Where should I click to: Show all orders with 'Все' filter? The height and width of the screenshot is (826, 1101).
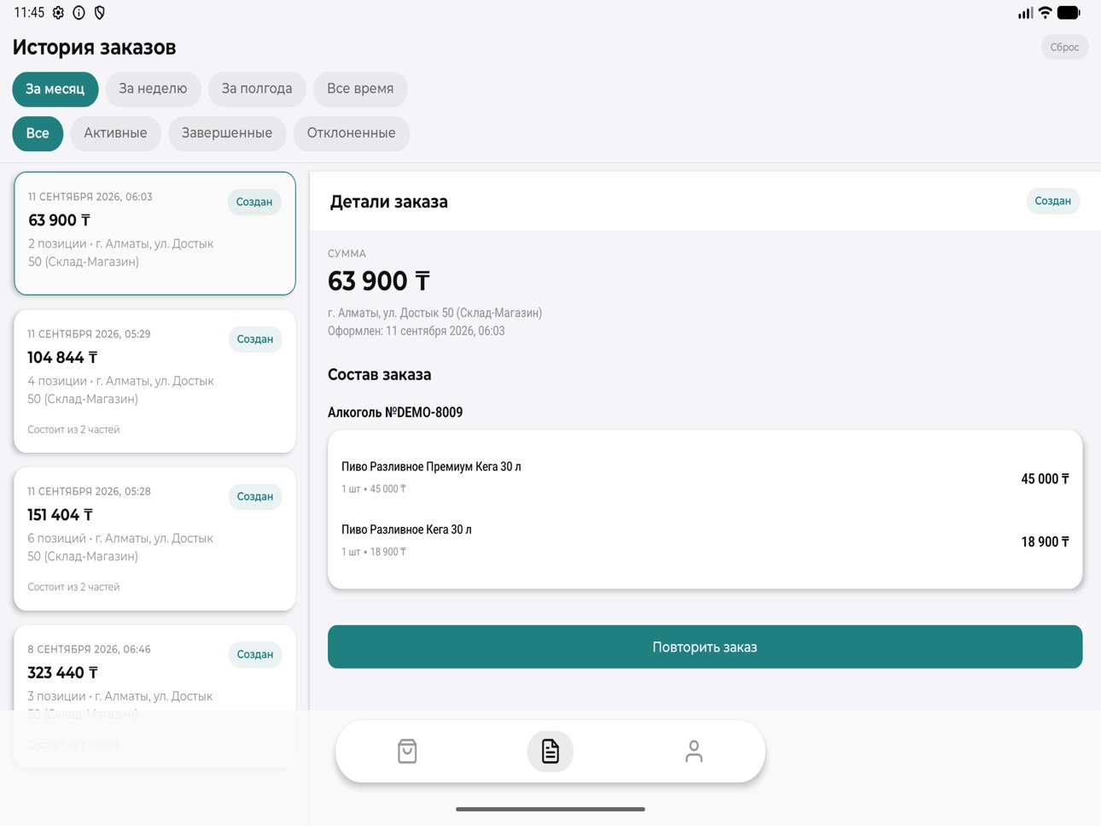(38, 133)
